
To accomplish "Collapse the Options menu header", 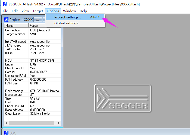I will [53, 11].
